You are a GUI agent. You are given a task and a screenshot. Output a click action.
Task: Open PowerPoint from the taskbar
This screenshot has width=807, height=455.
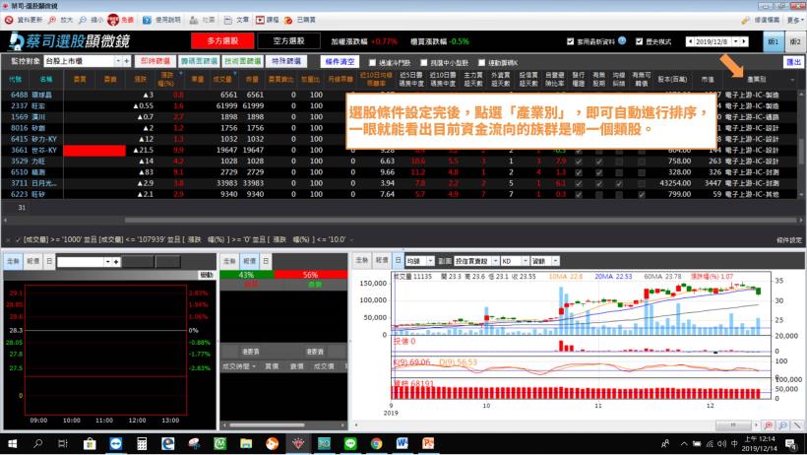tap(428, 443)
